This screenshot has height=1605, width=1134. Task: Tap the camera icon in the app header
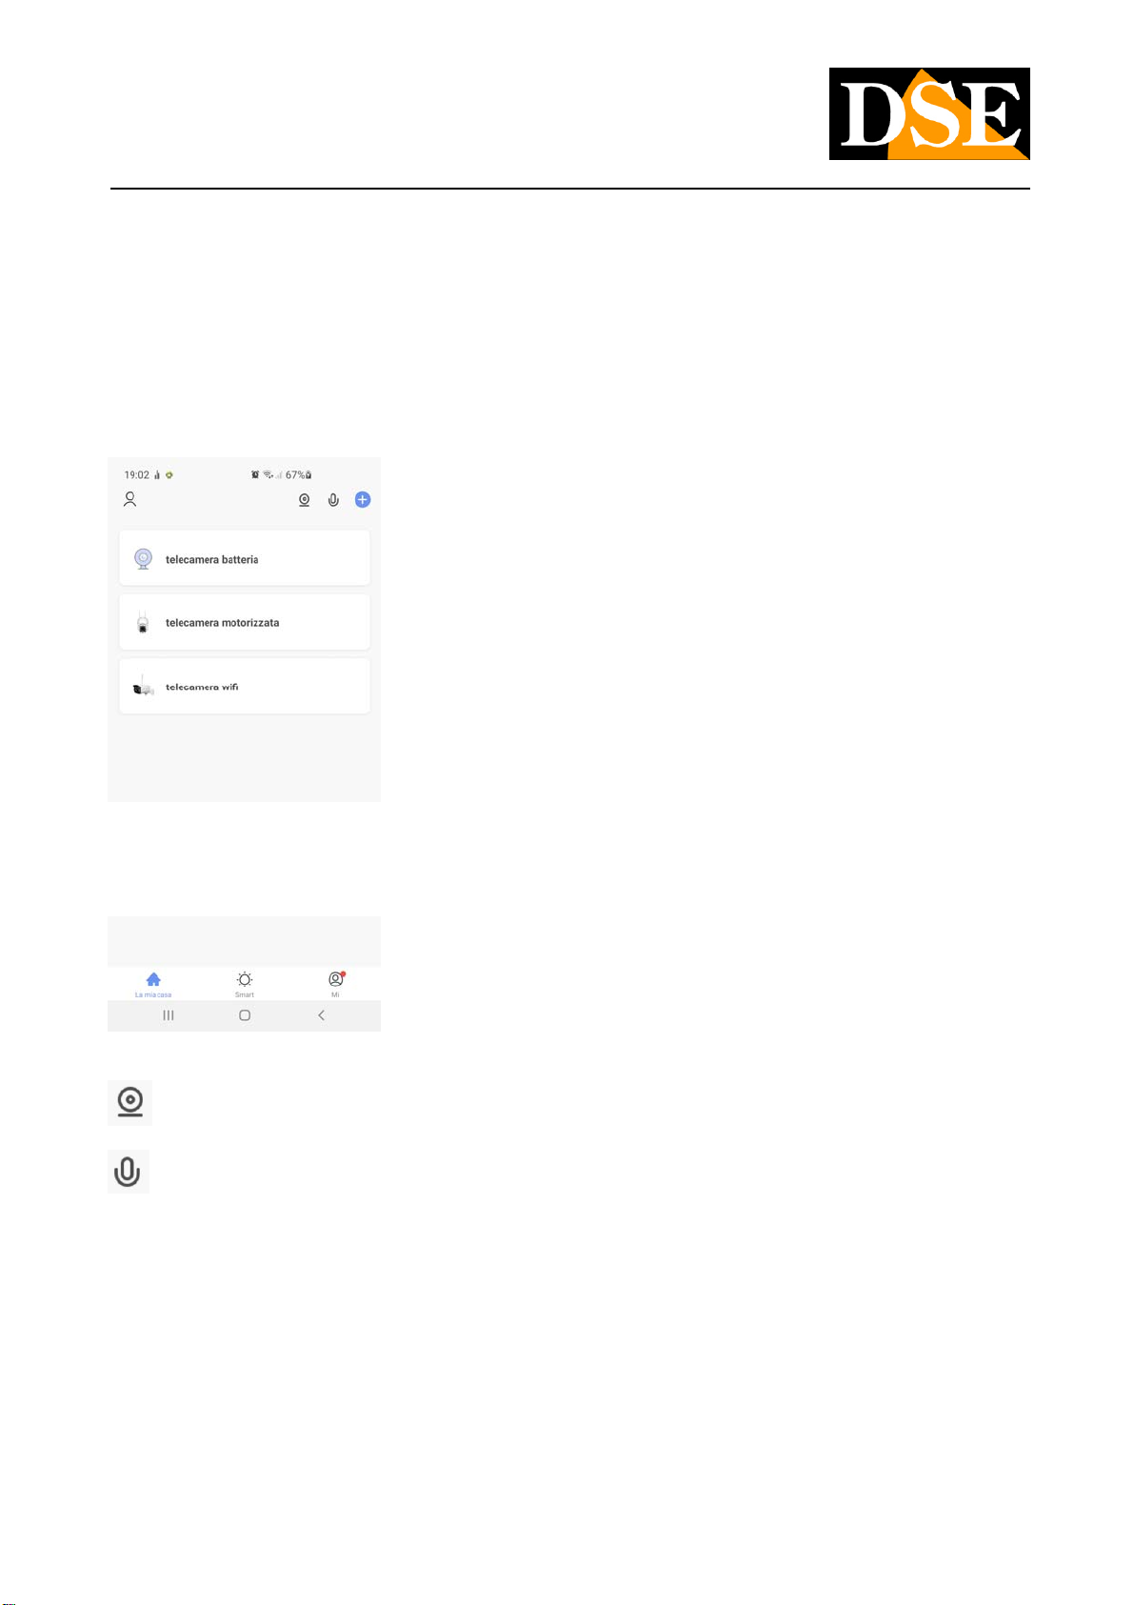pos(304,500)
